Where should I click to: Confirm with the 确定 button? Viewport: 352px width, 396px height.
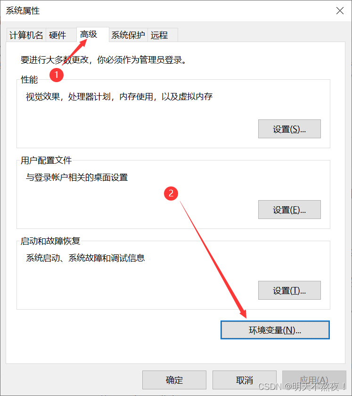[174, 380]
